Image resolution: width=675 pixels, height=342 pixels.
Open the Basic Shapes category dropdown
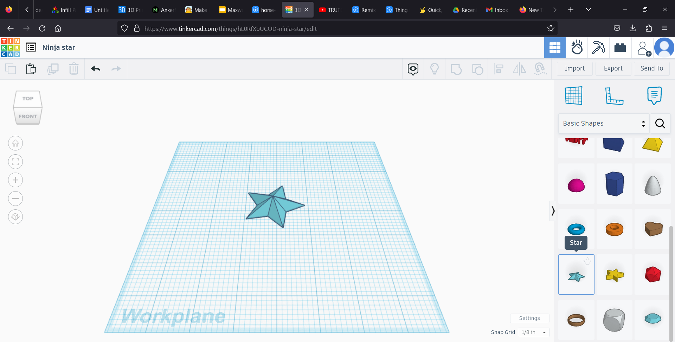[603, 123]
